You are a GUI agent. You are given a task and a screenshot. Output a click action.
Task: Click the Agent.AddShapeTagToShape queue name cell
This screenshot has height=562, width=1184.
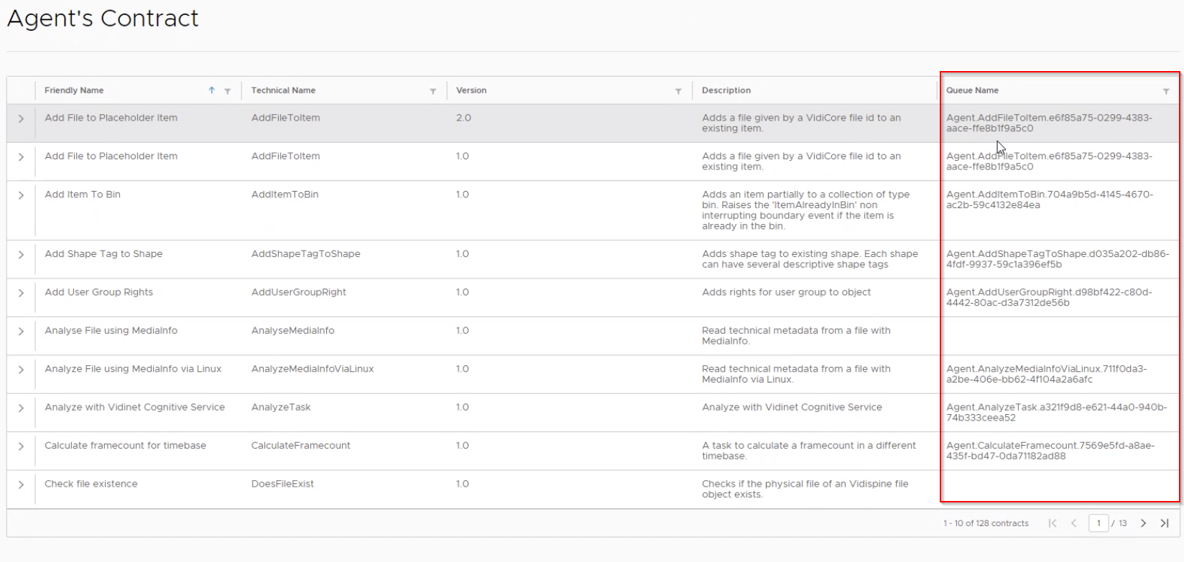click(x=1058, y=259)
